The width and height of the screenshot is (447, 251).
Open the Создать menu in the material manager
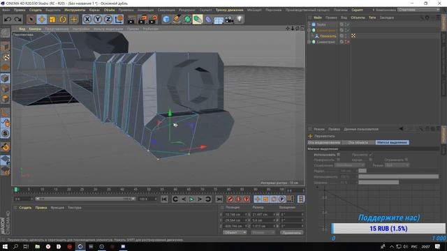tap(25, 208)
